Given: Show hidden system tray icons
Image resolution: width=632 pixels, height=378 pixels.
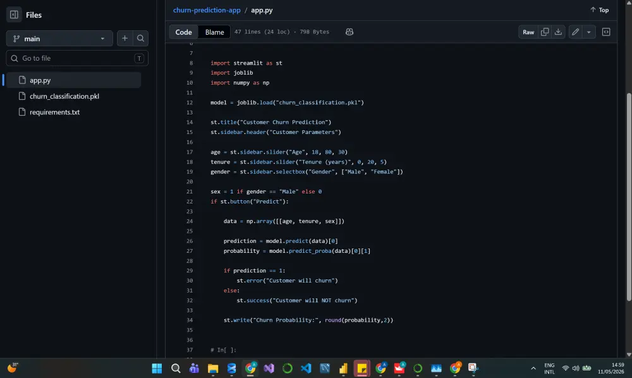Looking at the screenshot, I should [x=533, y=369].
